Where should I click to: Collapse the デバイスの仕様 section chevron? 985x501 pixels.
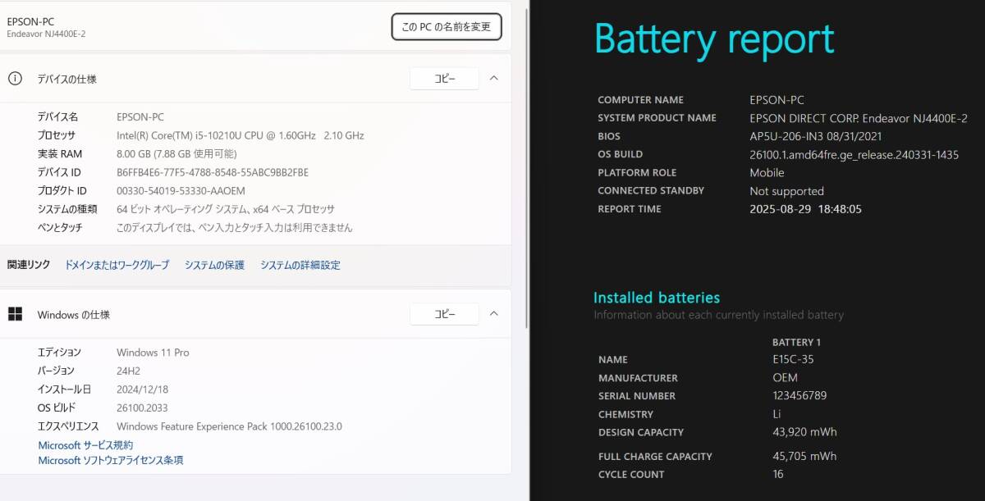493,79
